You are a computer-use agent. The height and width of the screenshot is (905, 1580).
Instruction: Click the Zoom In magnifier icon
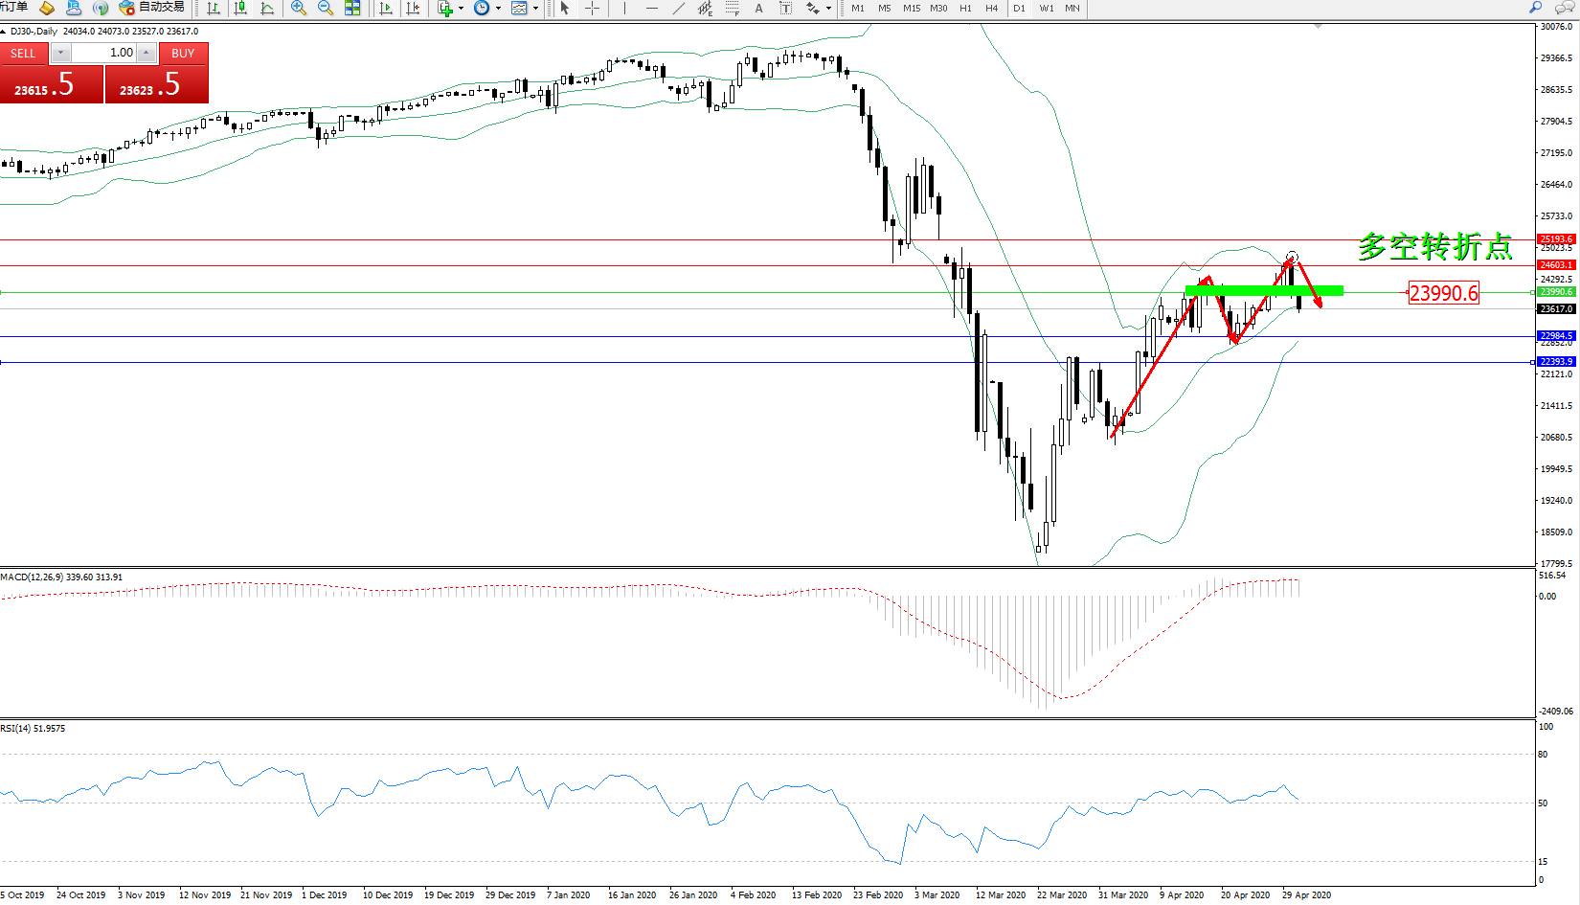(299, 9)
